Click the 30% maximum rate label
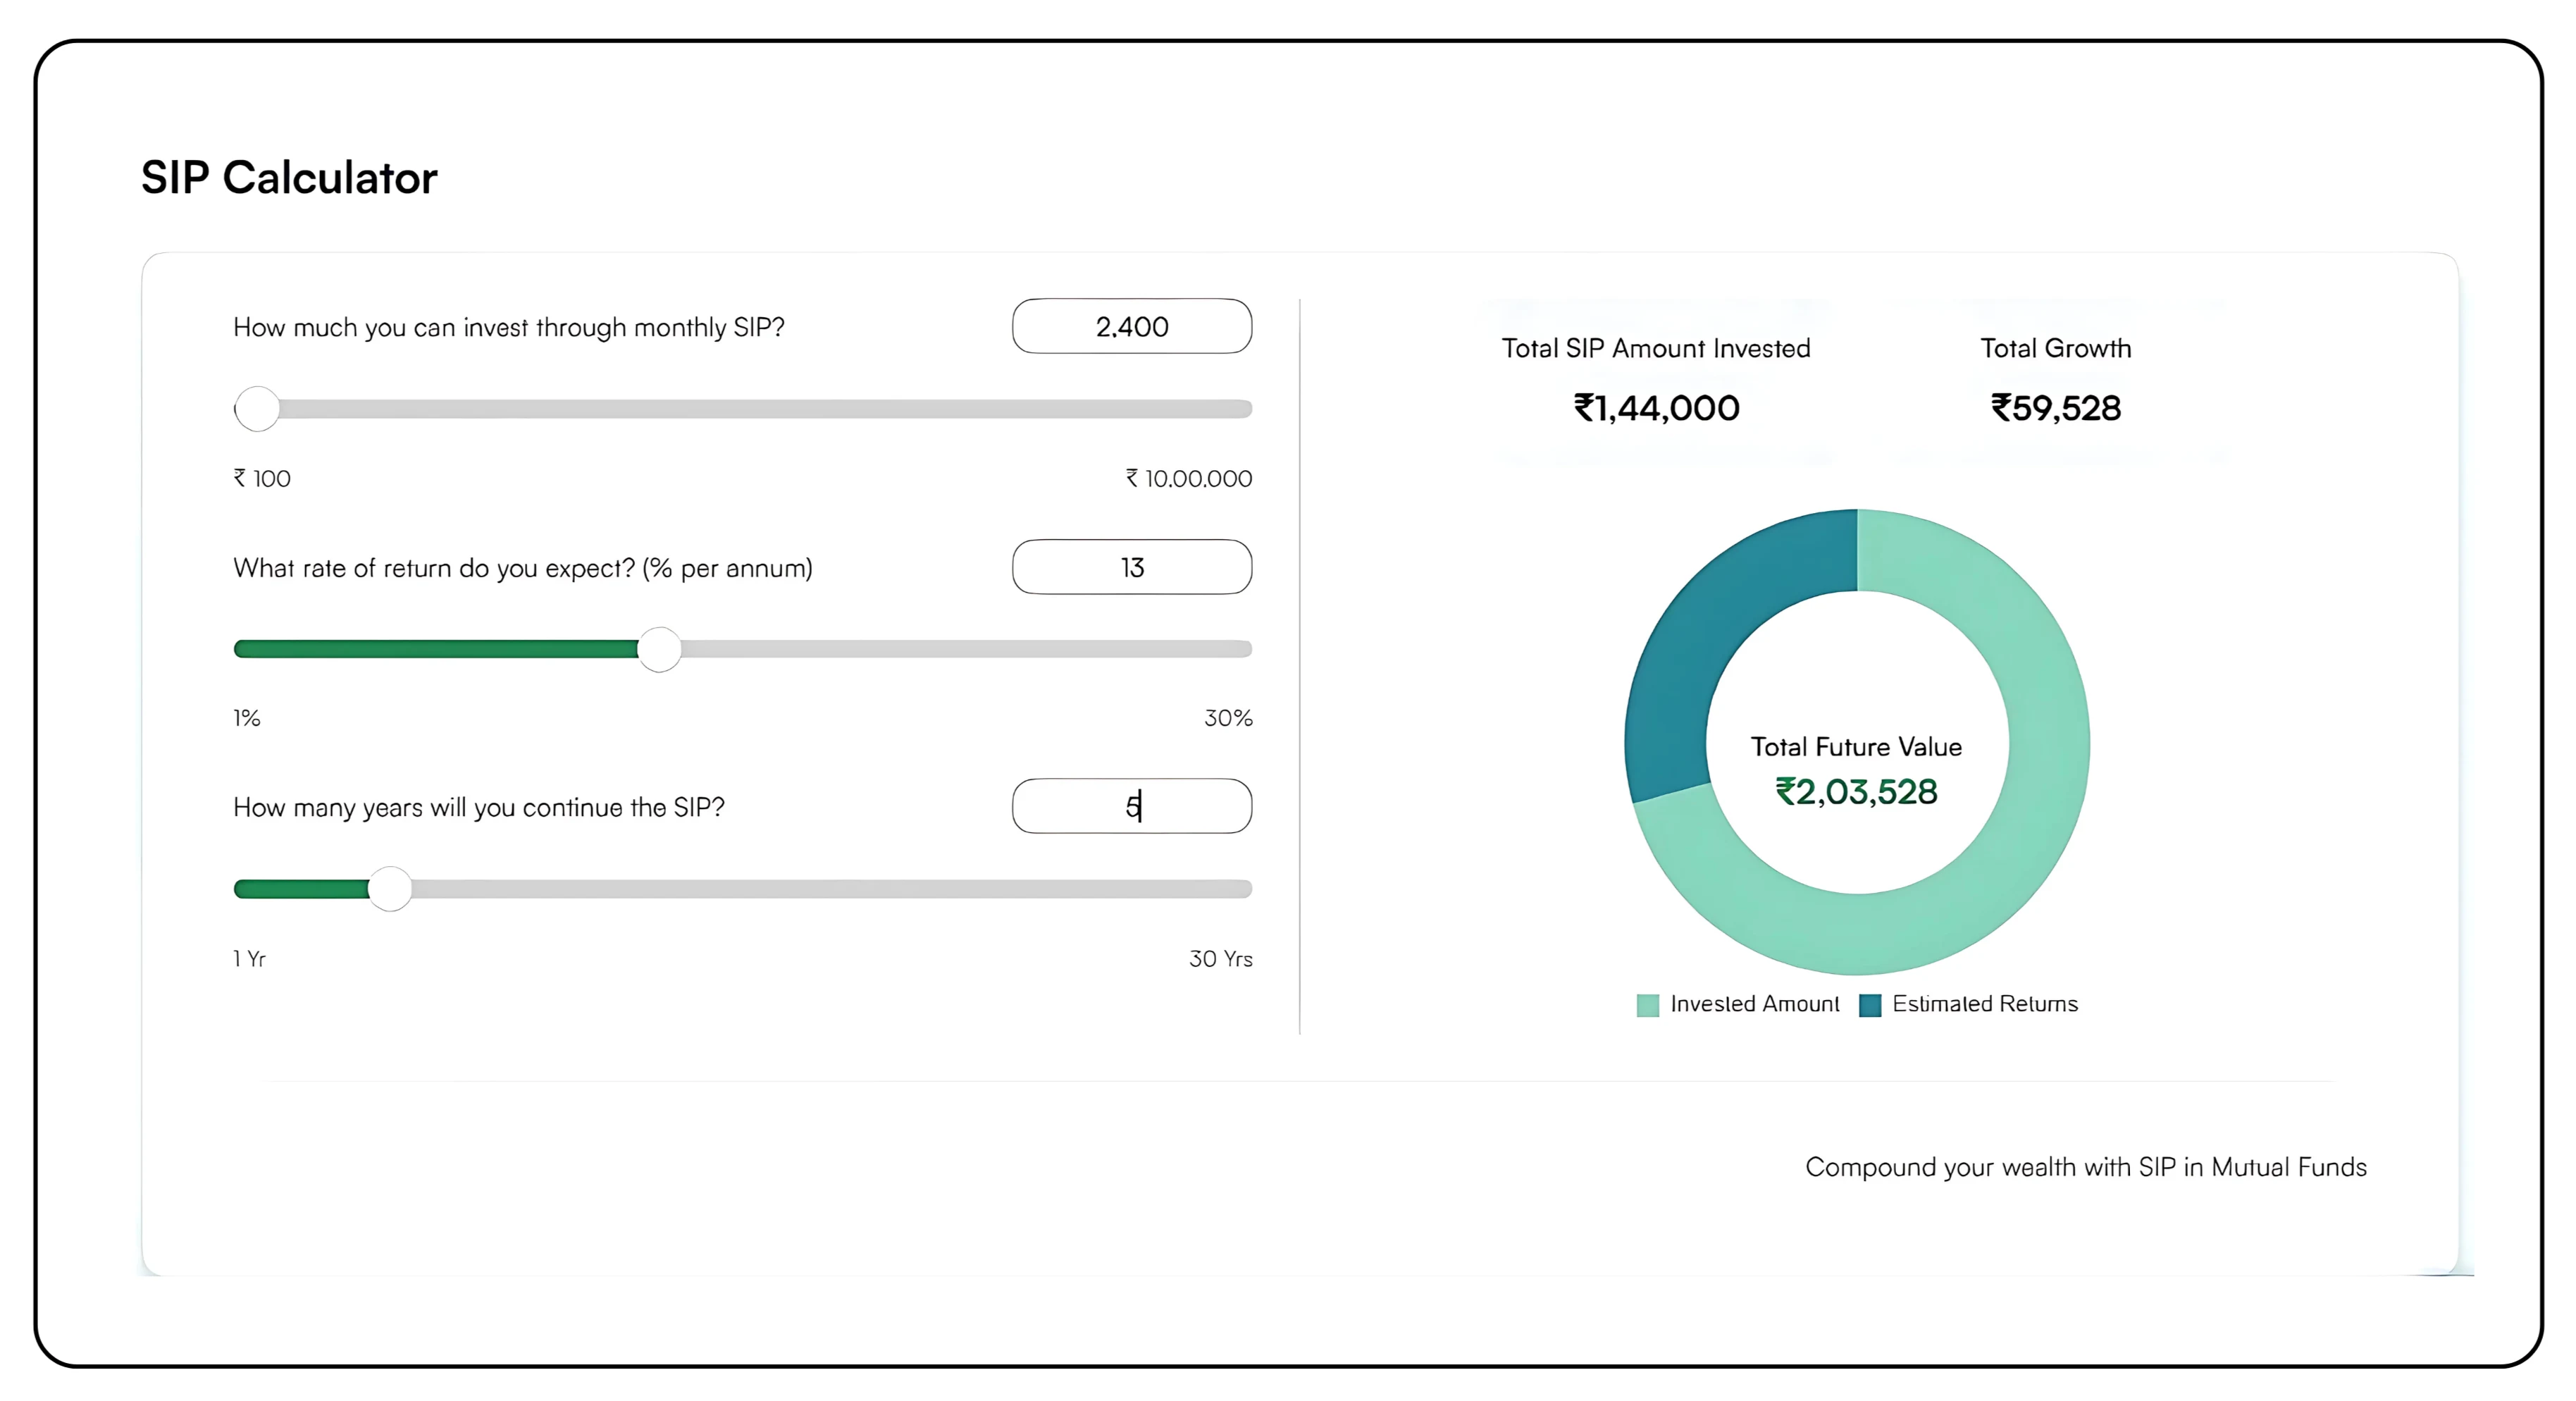 [x=1227, y=717]
